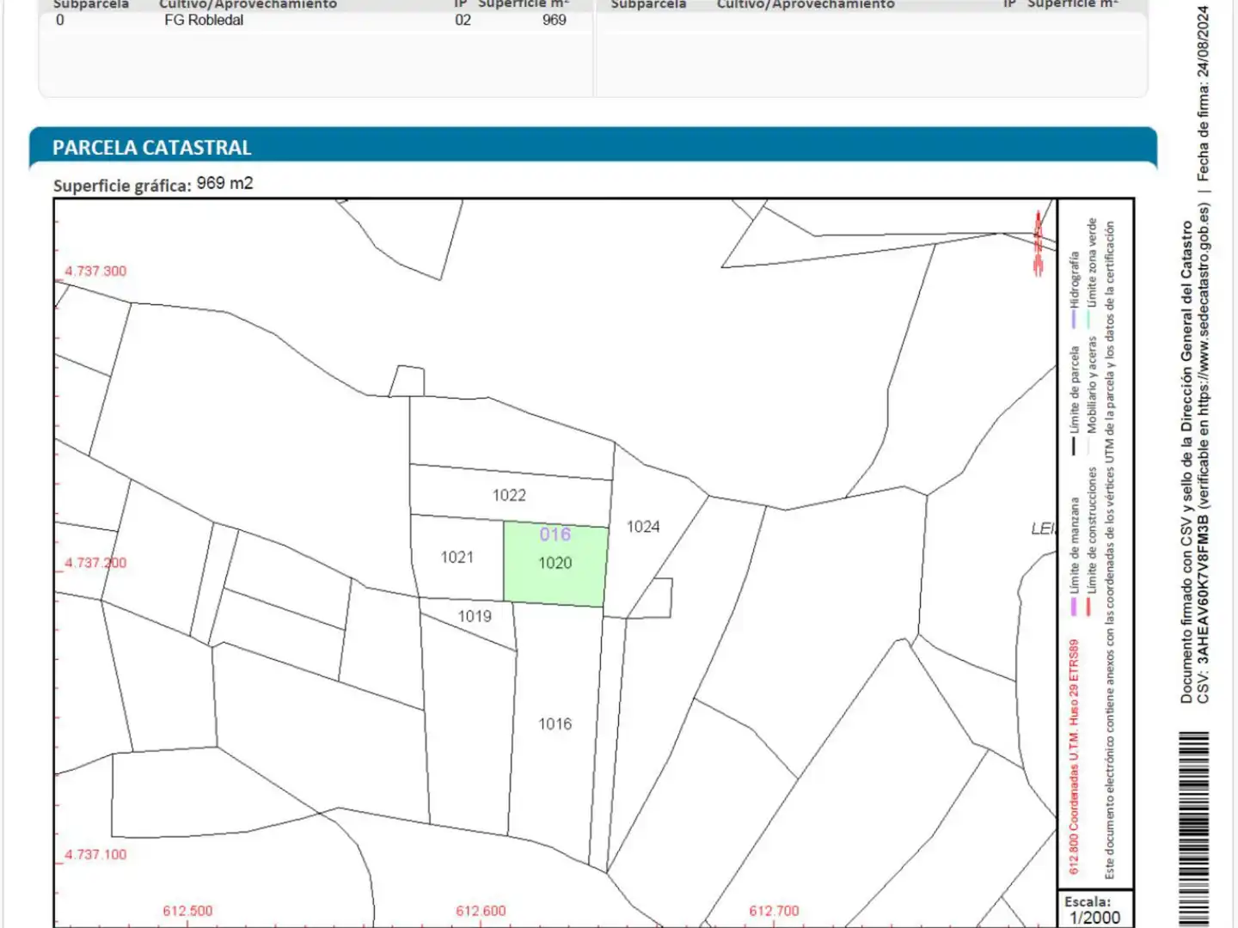Select the green highlighted parcel 1020
The height and width of the screenshot is (928, 1238).
click(x=555, y=564)
